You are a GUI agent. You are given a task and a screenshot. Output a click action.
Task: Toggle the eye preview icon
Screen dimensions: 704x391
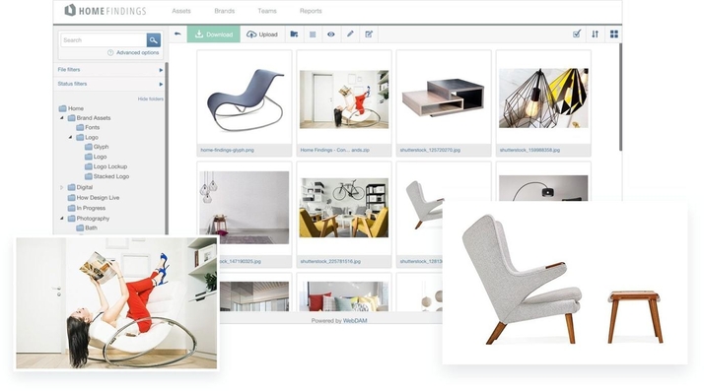[331, 34]
